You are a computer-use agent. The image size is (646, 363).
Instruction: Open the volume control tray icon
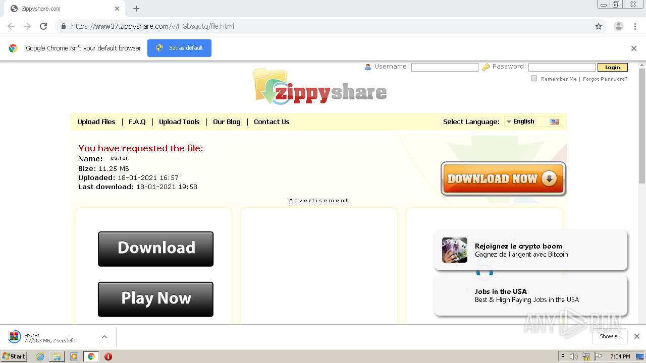(574, 356)
